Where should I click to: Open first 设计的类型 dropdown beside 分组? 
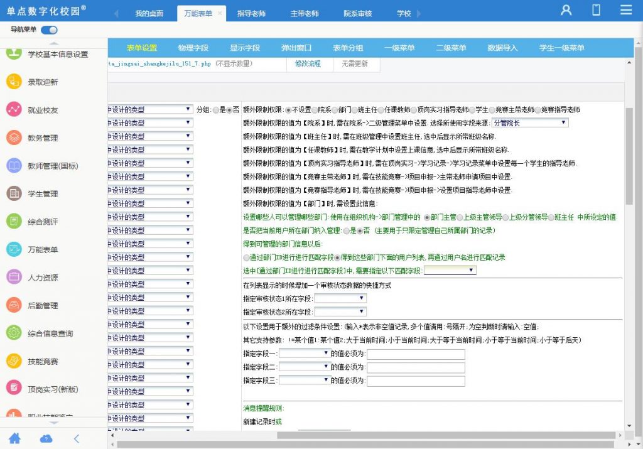[x=151, y=109]
